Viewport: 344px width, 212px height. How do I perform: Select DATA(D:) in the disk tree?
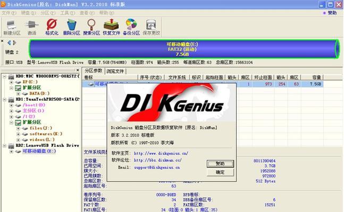coord(39,93)
